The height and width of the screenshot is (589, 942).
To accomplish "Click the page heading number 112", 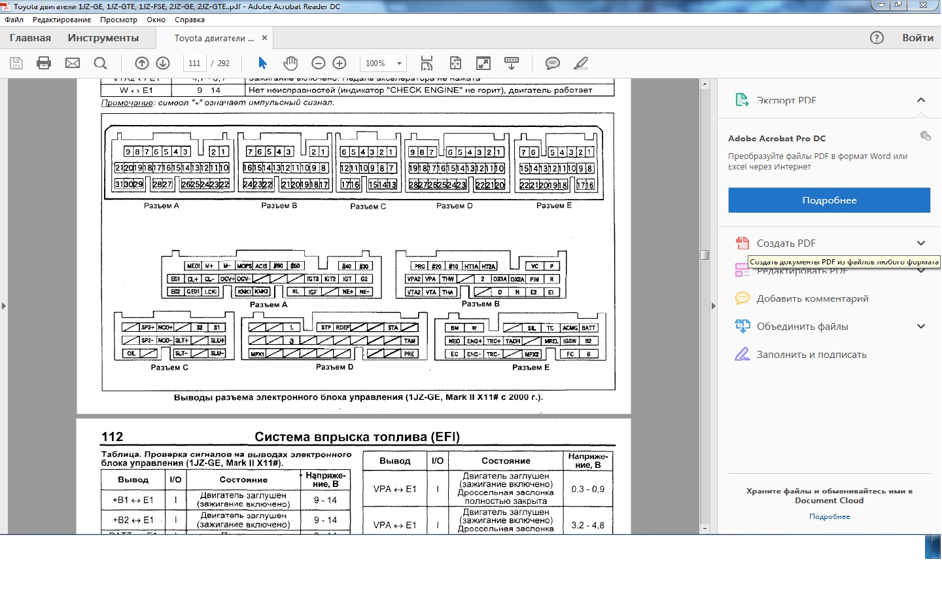I will click(112, 437).
